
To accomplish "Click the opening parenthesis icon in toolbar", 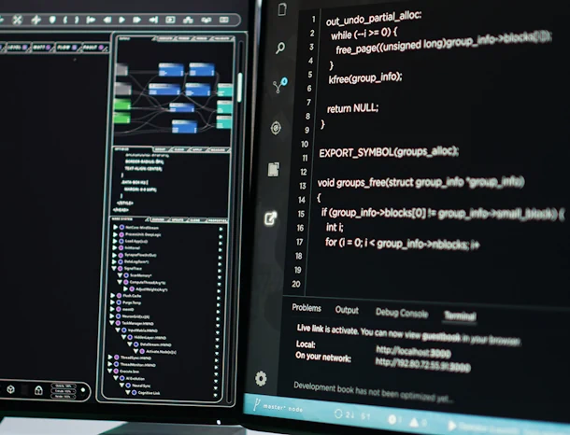I will pyautogui.click(x=65, y=20).
